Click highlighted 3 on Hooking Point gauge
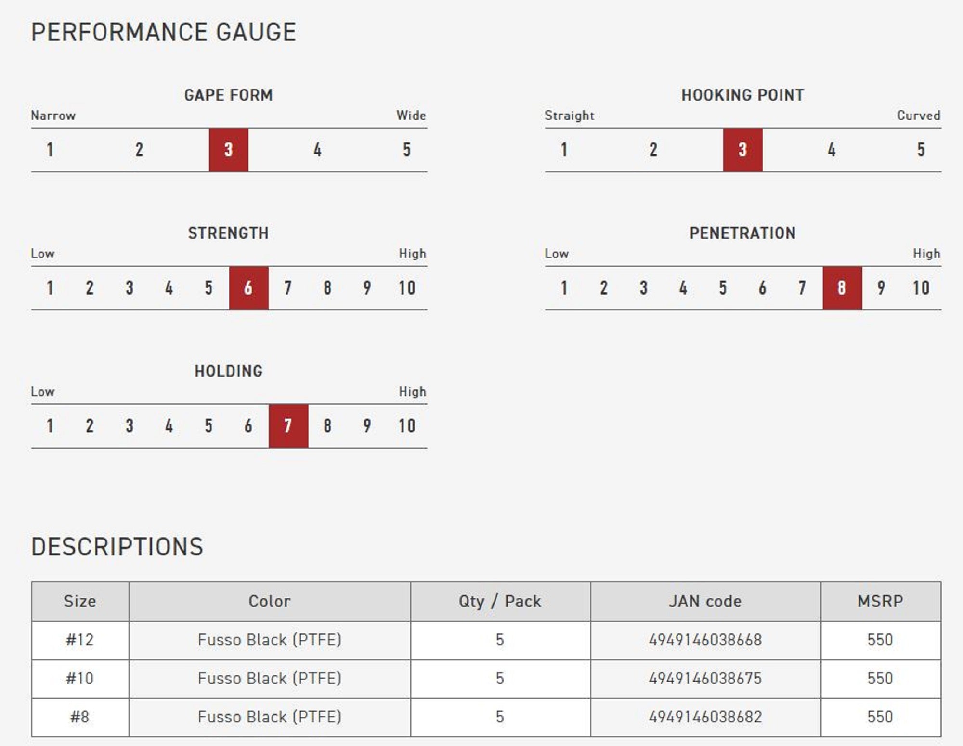Screen dimensions: 963x746 (x=742, y=150)
